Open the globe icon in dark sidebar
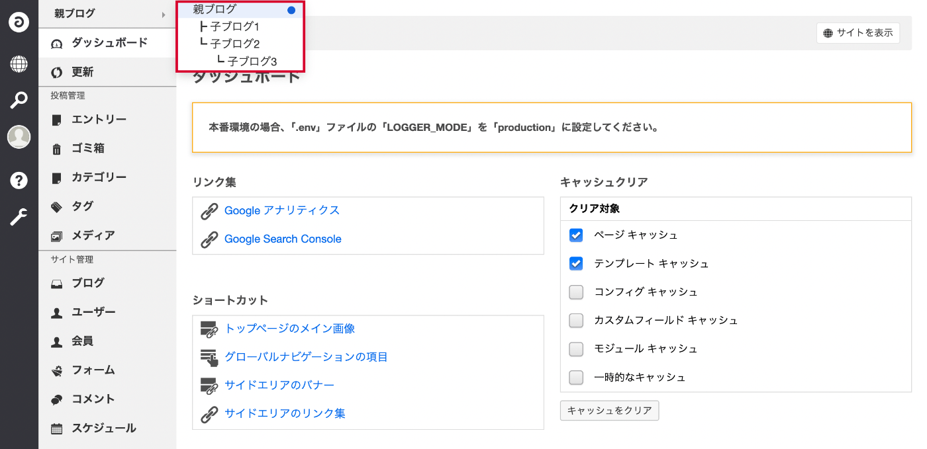Image resolution: width=927 pixels, height=449 pixels. click(x=19, y=64)
